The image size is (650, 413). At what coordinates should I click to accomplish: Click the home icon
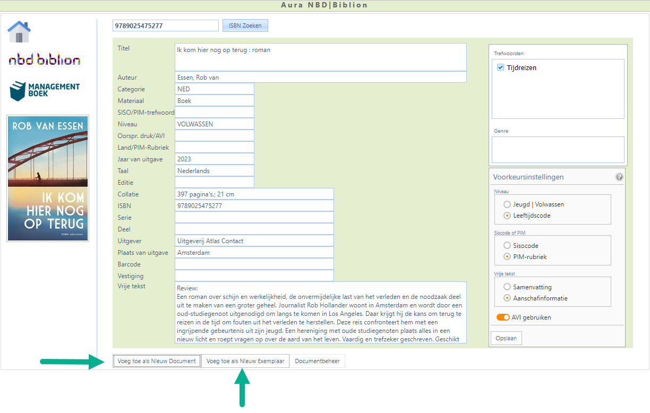tap(19, 32)
